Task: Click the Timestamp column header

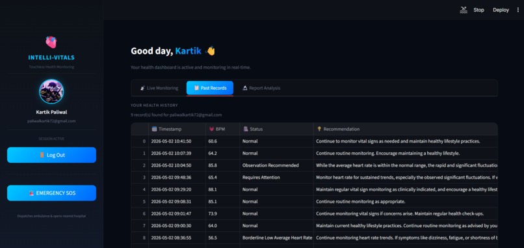Action: click(x=177, y=129)
